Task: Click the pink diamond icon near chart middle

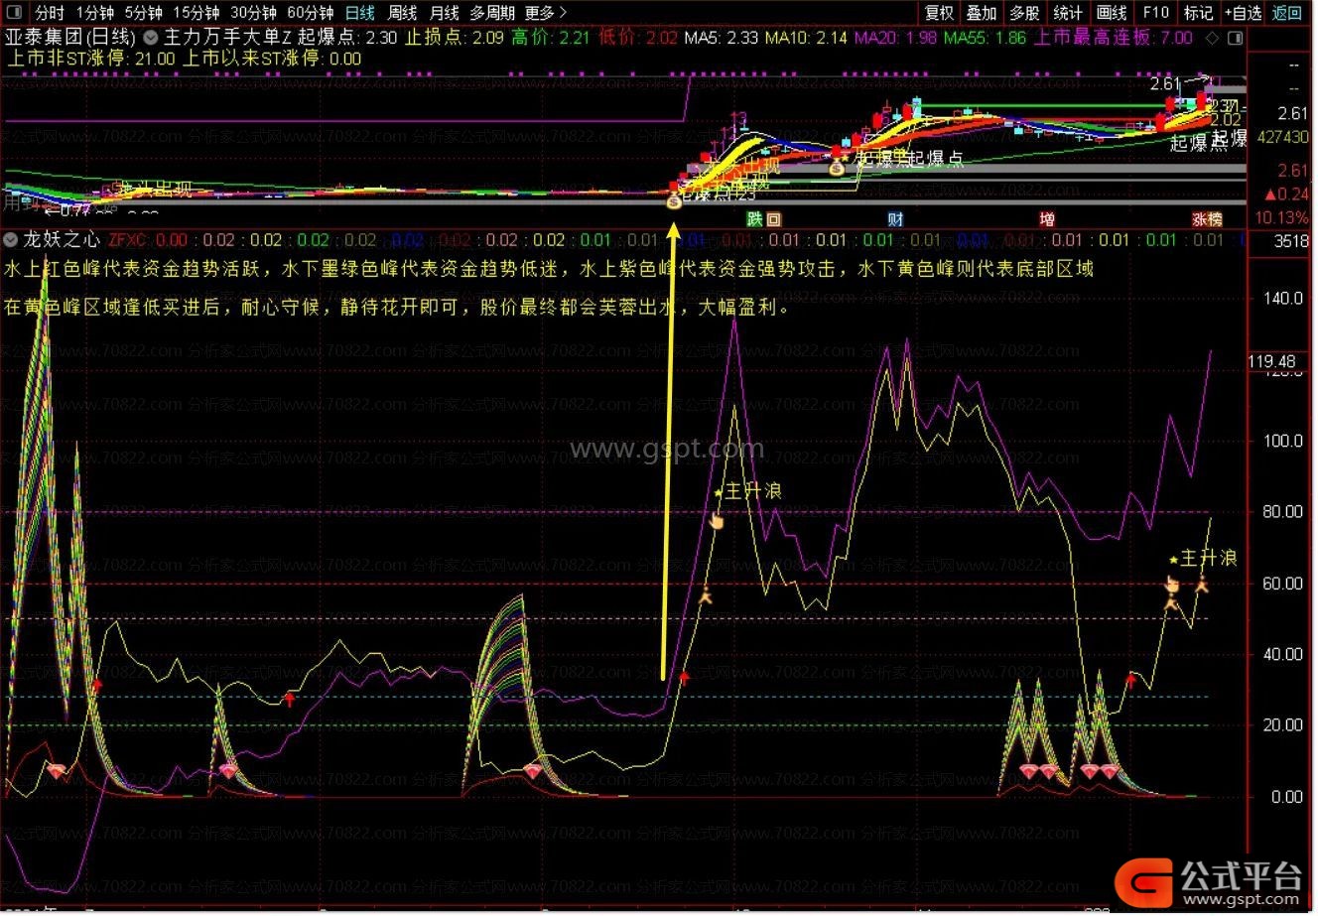Action: (534, 770)
